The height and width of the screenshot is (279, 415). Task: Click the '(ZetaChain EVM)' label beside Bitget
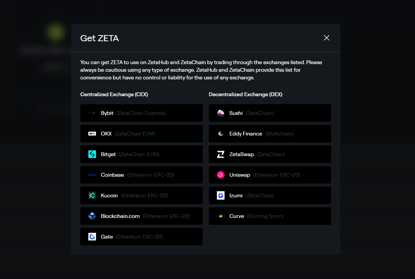[x=139, y=154]
